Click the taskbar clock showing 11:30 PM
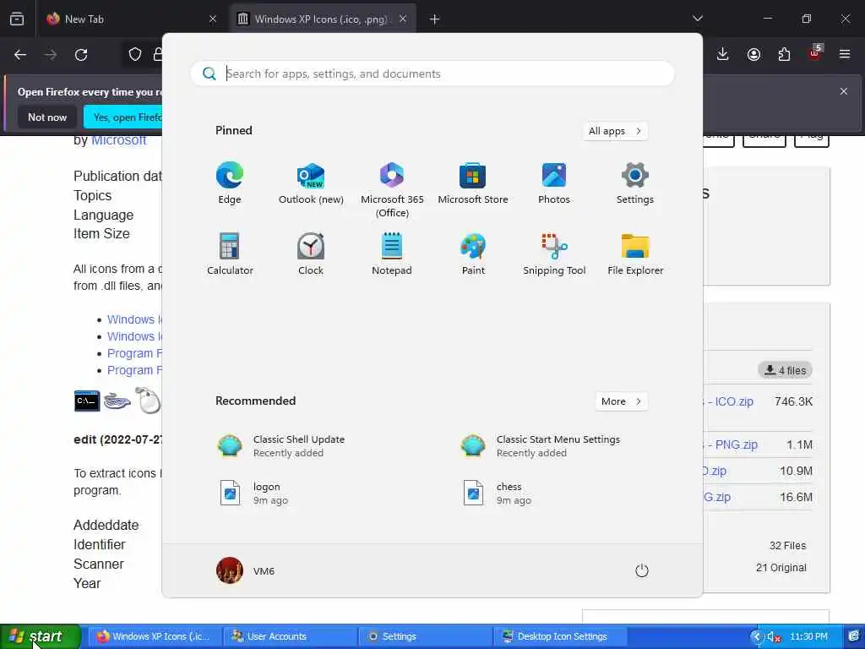This screenshot has width=865, height=649. pyautogui.click(x=808, y=636)
